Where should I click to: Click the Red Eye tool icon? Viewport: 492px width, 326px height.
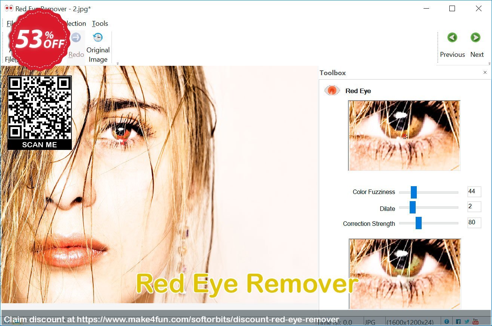click(332, 90)
